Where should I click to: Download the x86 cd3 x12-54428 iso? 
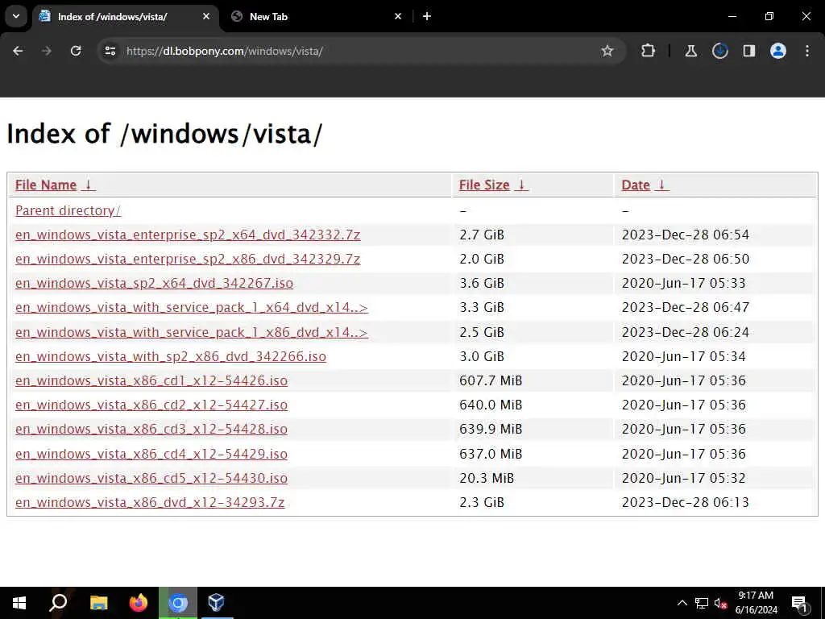(151, 429)
